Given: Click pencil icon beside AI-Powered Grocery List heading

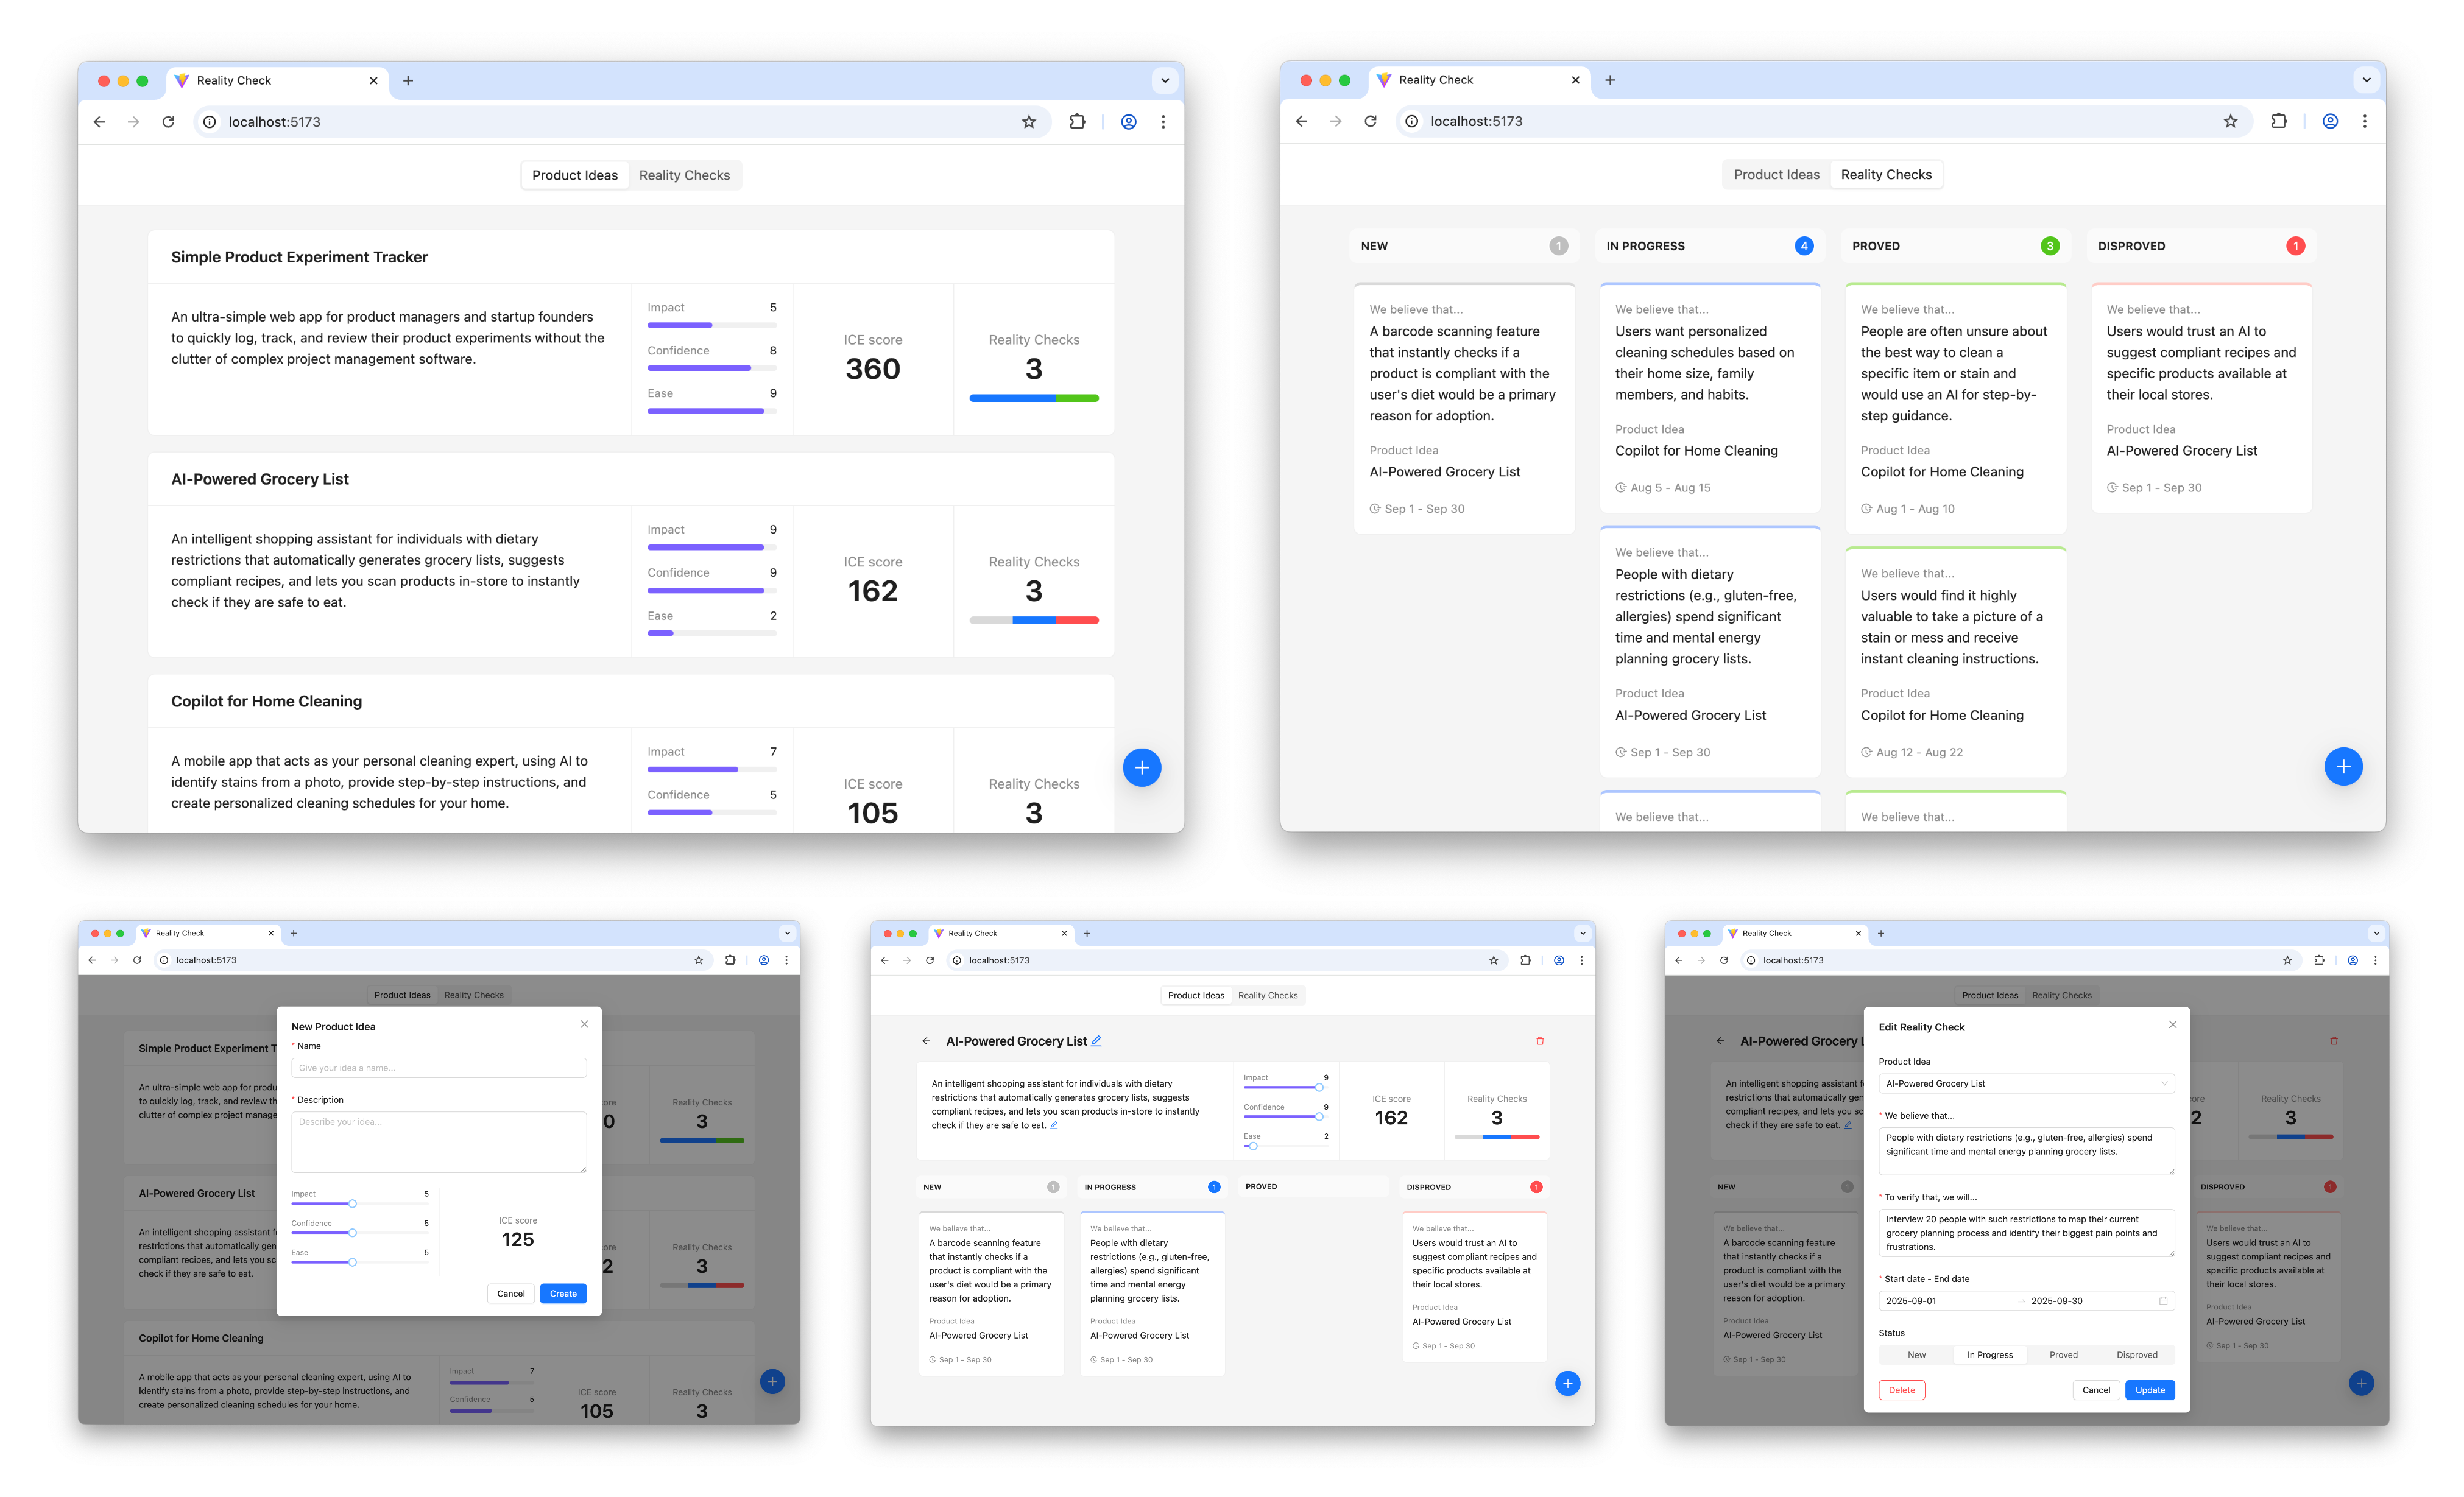Looking at the screenshot, I should coord(1096,1041).
